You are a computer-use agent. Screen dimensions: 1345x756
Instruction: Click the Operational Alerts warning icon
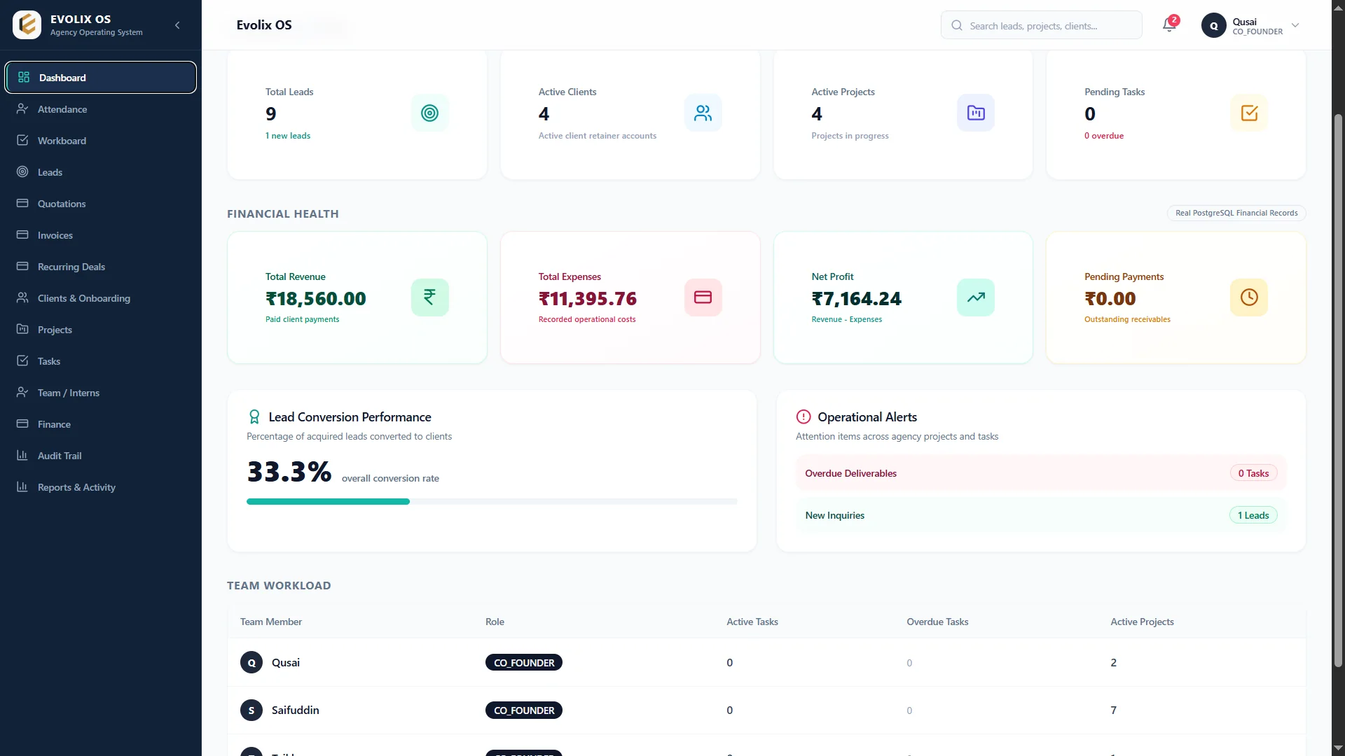[x=803, y=417]
